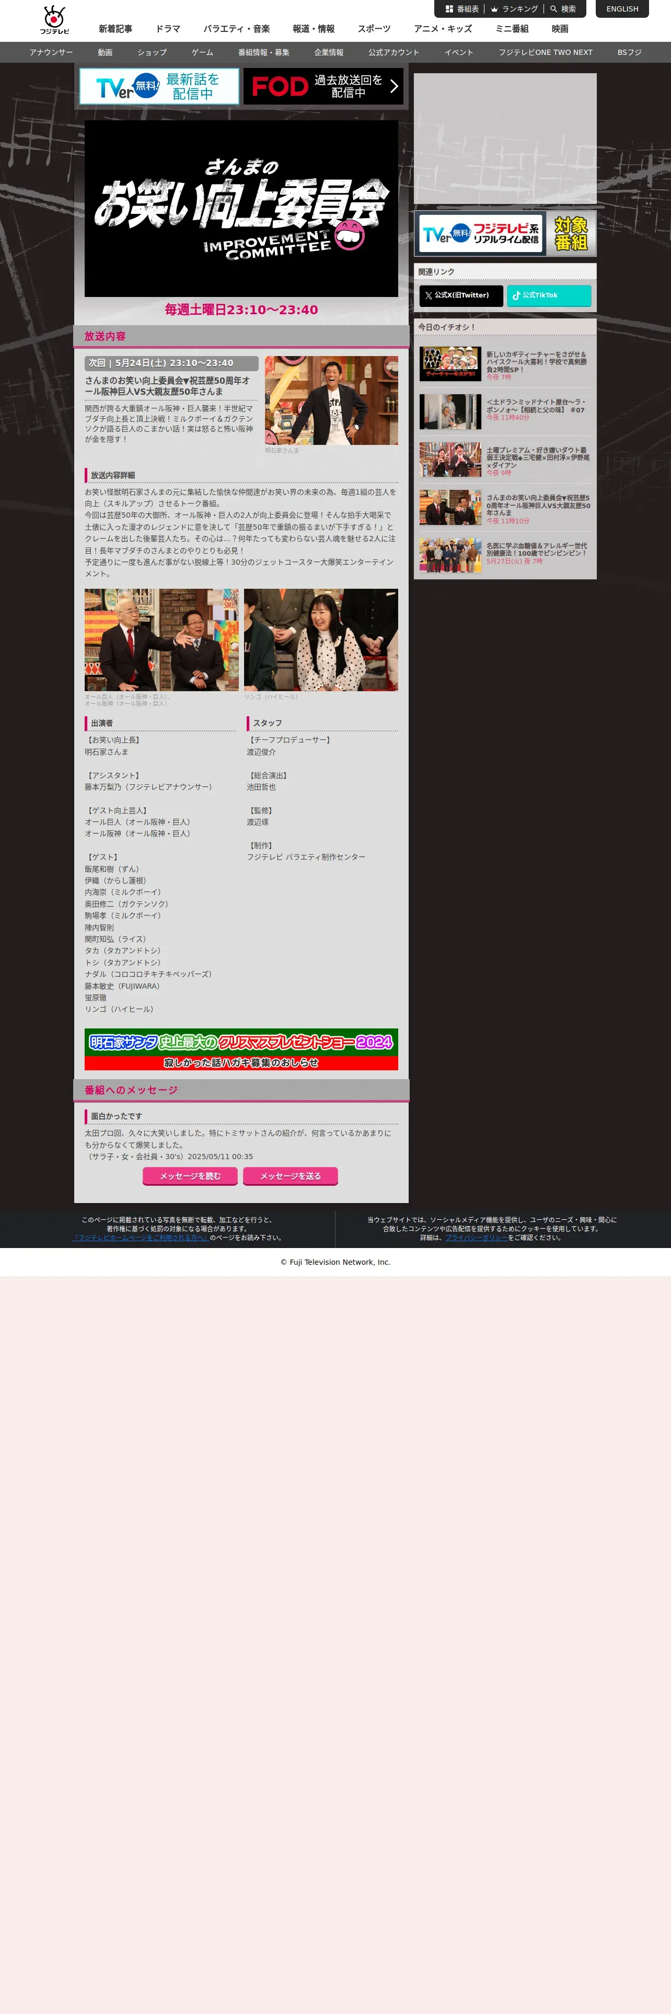Open バラエティ・音楽 menu

(237, 29)
